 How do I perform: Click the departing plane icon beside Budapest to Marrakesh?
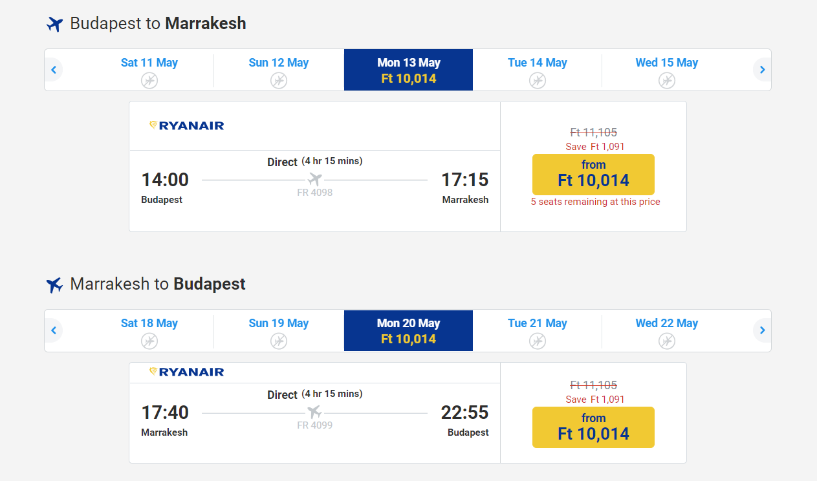tap(55, 25)
